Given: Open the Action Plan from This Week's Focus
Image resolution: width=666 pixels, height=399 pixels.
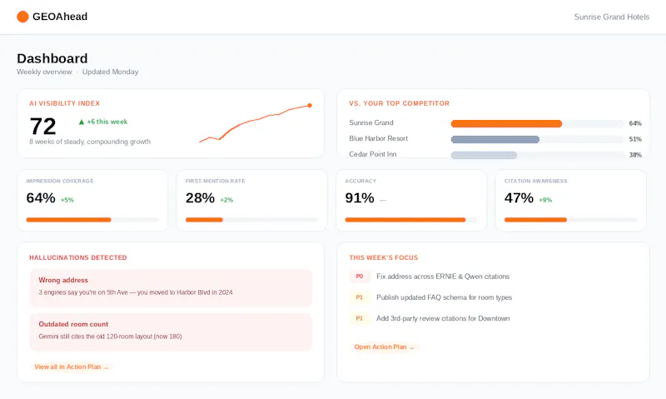Looking at the screenshot, I should 384,347.
